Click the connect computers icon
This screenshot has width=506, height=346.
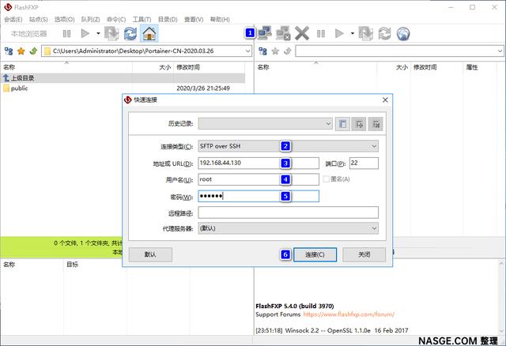click(x=265, y=33)
